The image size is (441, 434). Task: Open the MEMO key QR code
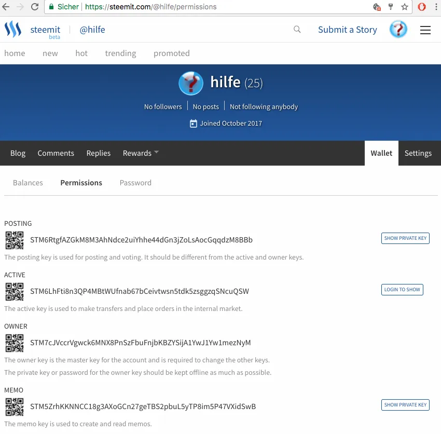(15, 406)
